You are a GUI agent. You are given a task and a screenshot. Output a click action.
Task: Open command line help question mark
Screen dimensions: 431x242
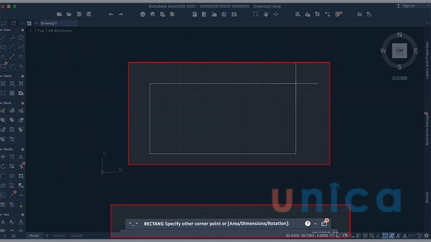(x=308, y=224)
